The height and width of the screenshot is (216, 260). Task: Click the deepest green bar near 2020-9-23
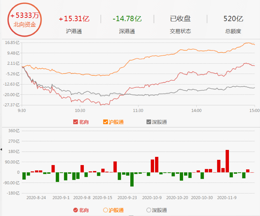(132, 179)
